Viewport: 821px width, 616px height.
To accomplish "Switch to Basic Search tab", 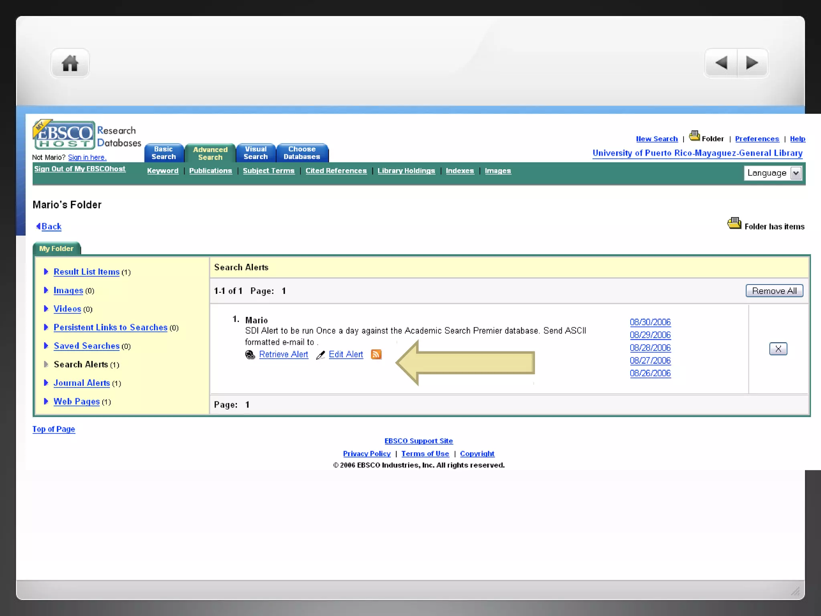I will pyautogui.click(x=164, y=153).
